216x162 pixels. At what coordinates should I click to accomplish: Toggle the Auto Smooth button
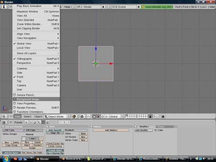click(55, 130)
